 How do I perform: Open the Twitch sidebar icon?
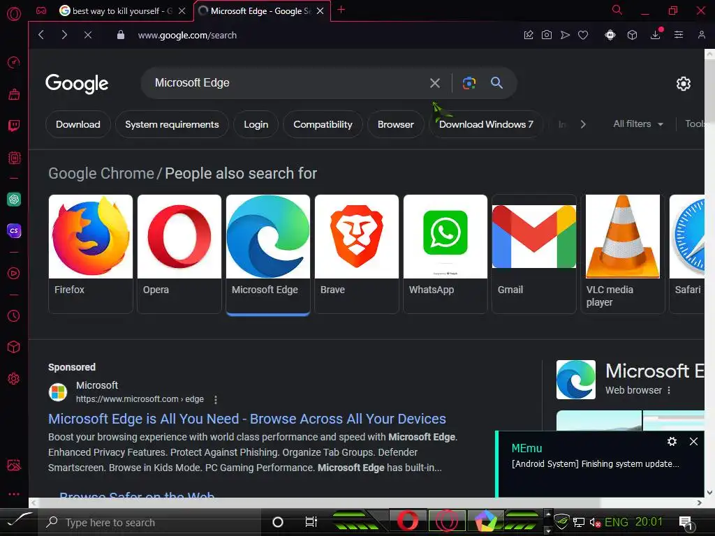pos(14,126)
